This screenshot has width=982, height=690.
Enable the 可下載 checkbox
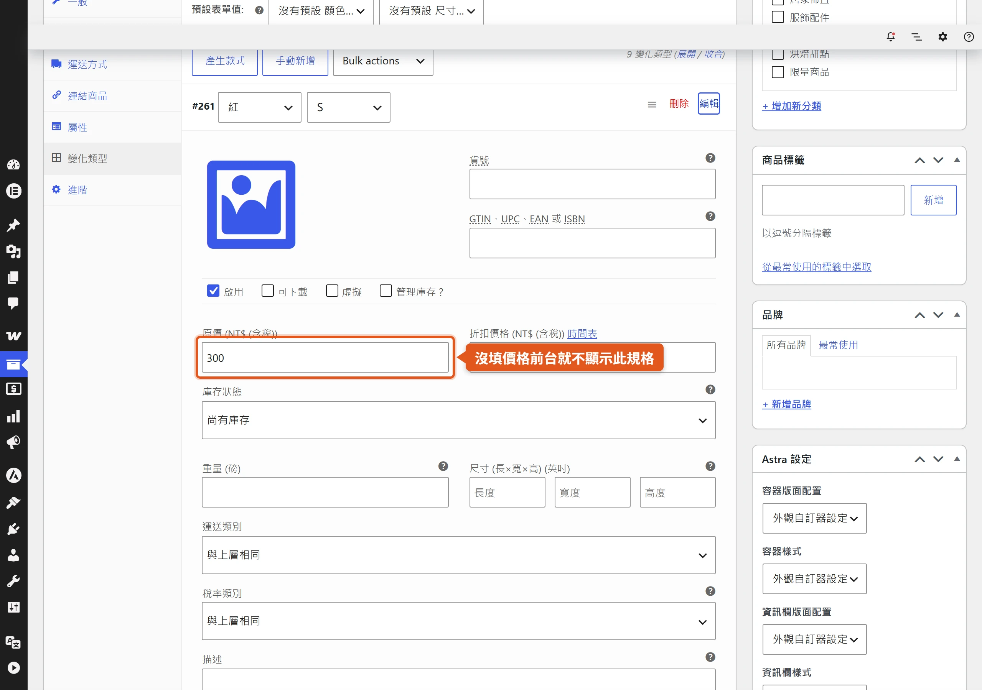pos(267,291)
